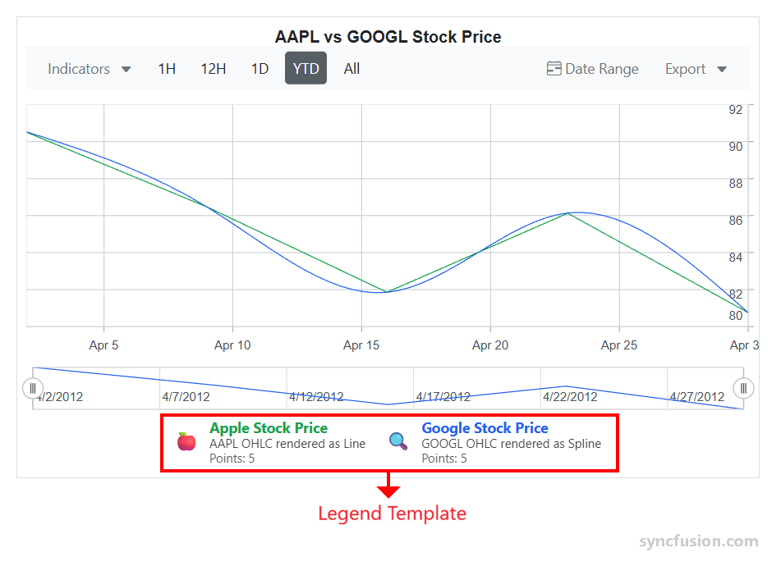This screenshot has width=781, height=566.
Task: Click the left range navigator handle
Action: coord(33,388)
